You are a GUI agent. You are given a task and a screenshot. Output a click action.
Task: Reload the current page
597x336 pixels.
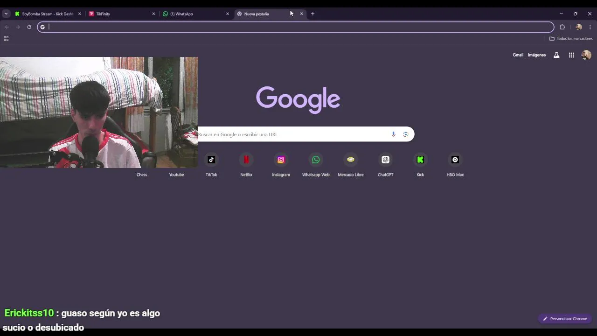(29, 27)
